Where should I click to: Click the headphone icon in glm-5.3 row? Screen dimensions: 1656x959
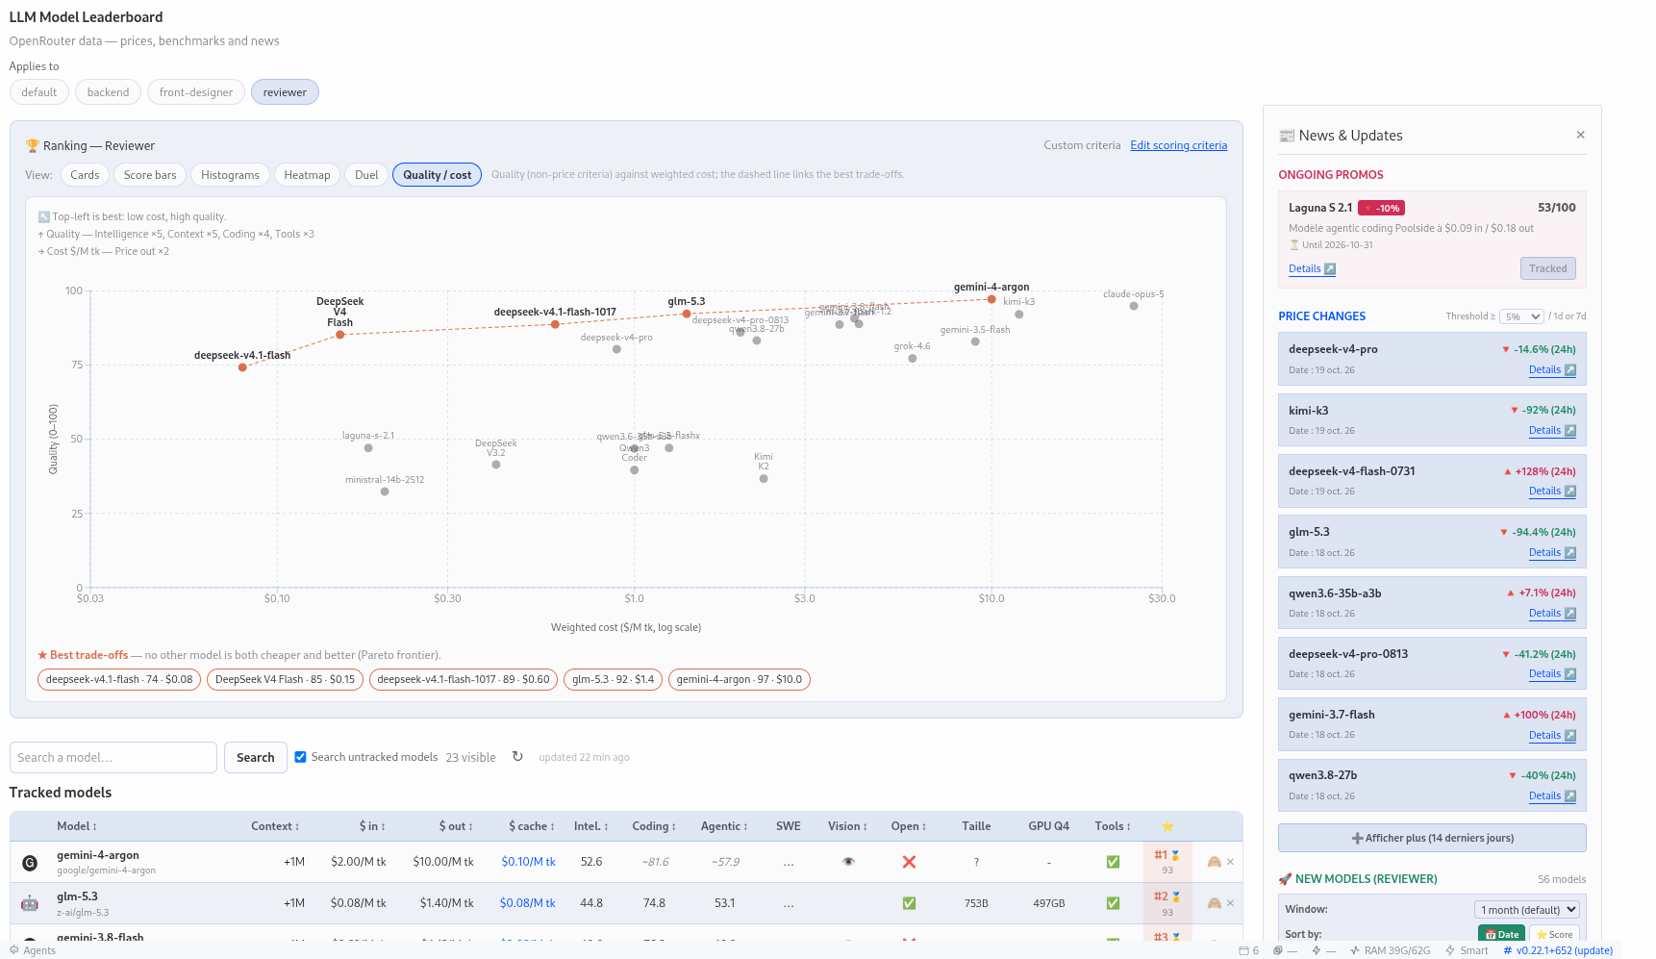tap(1214, 903)
